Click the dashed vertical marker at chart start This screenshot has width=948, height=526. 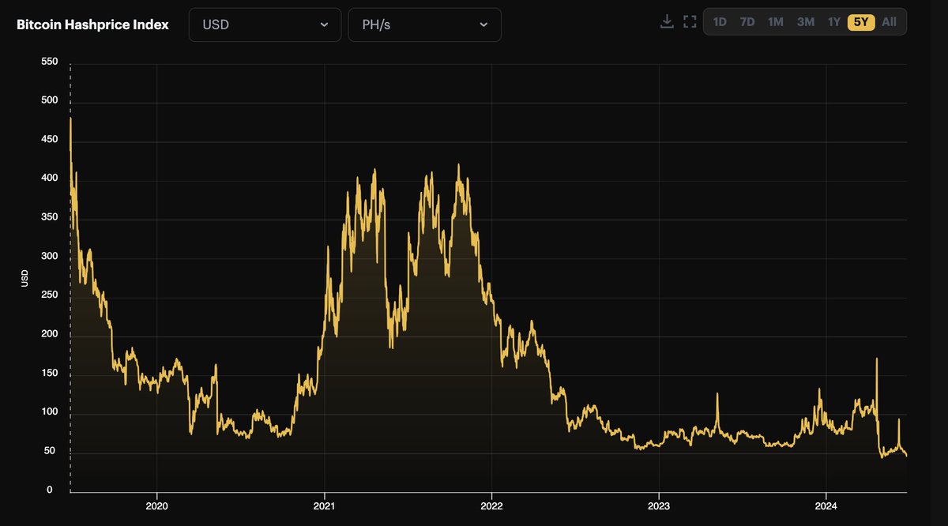click(x=70, y=276)
